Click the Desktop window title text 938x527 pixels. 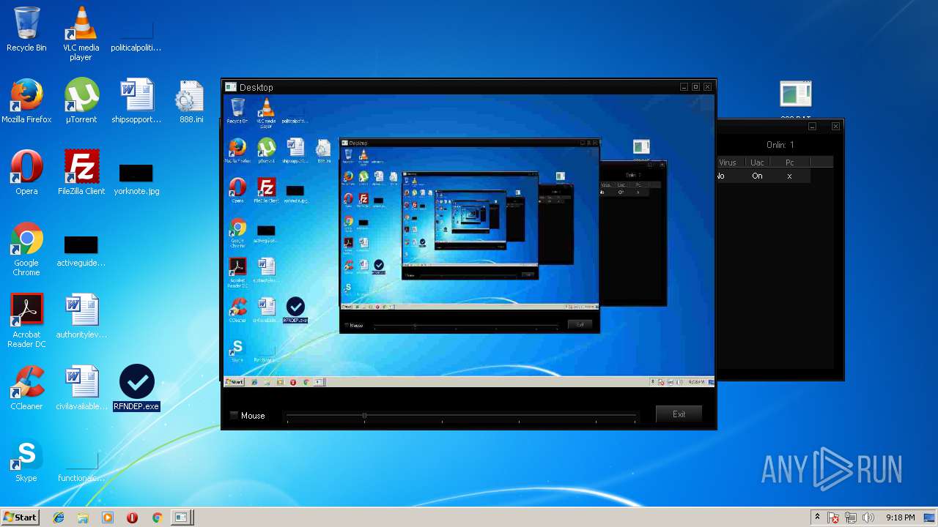(x=256, y=87)
